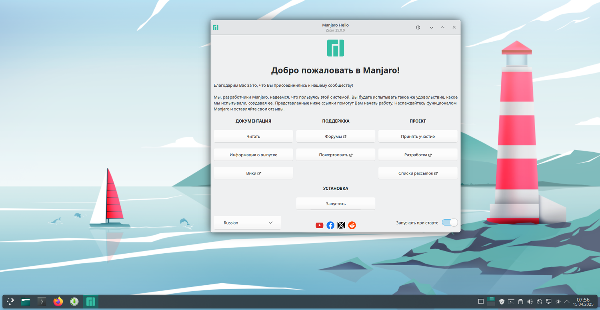
Task: Switch to the lower virtual desktop in pager
Action: click(491, 304)
